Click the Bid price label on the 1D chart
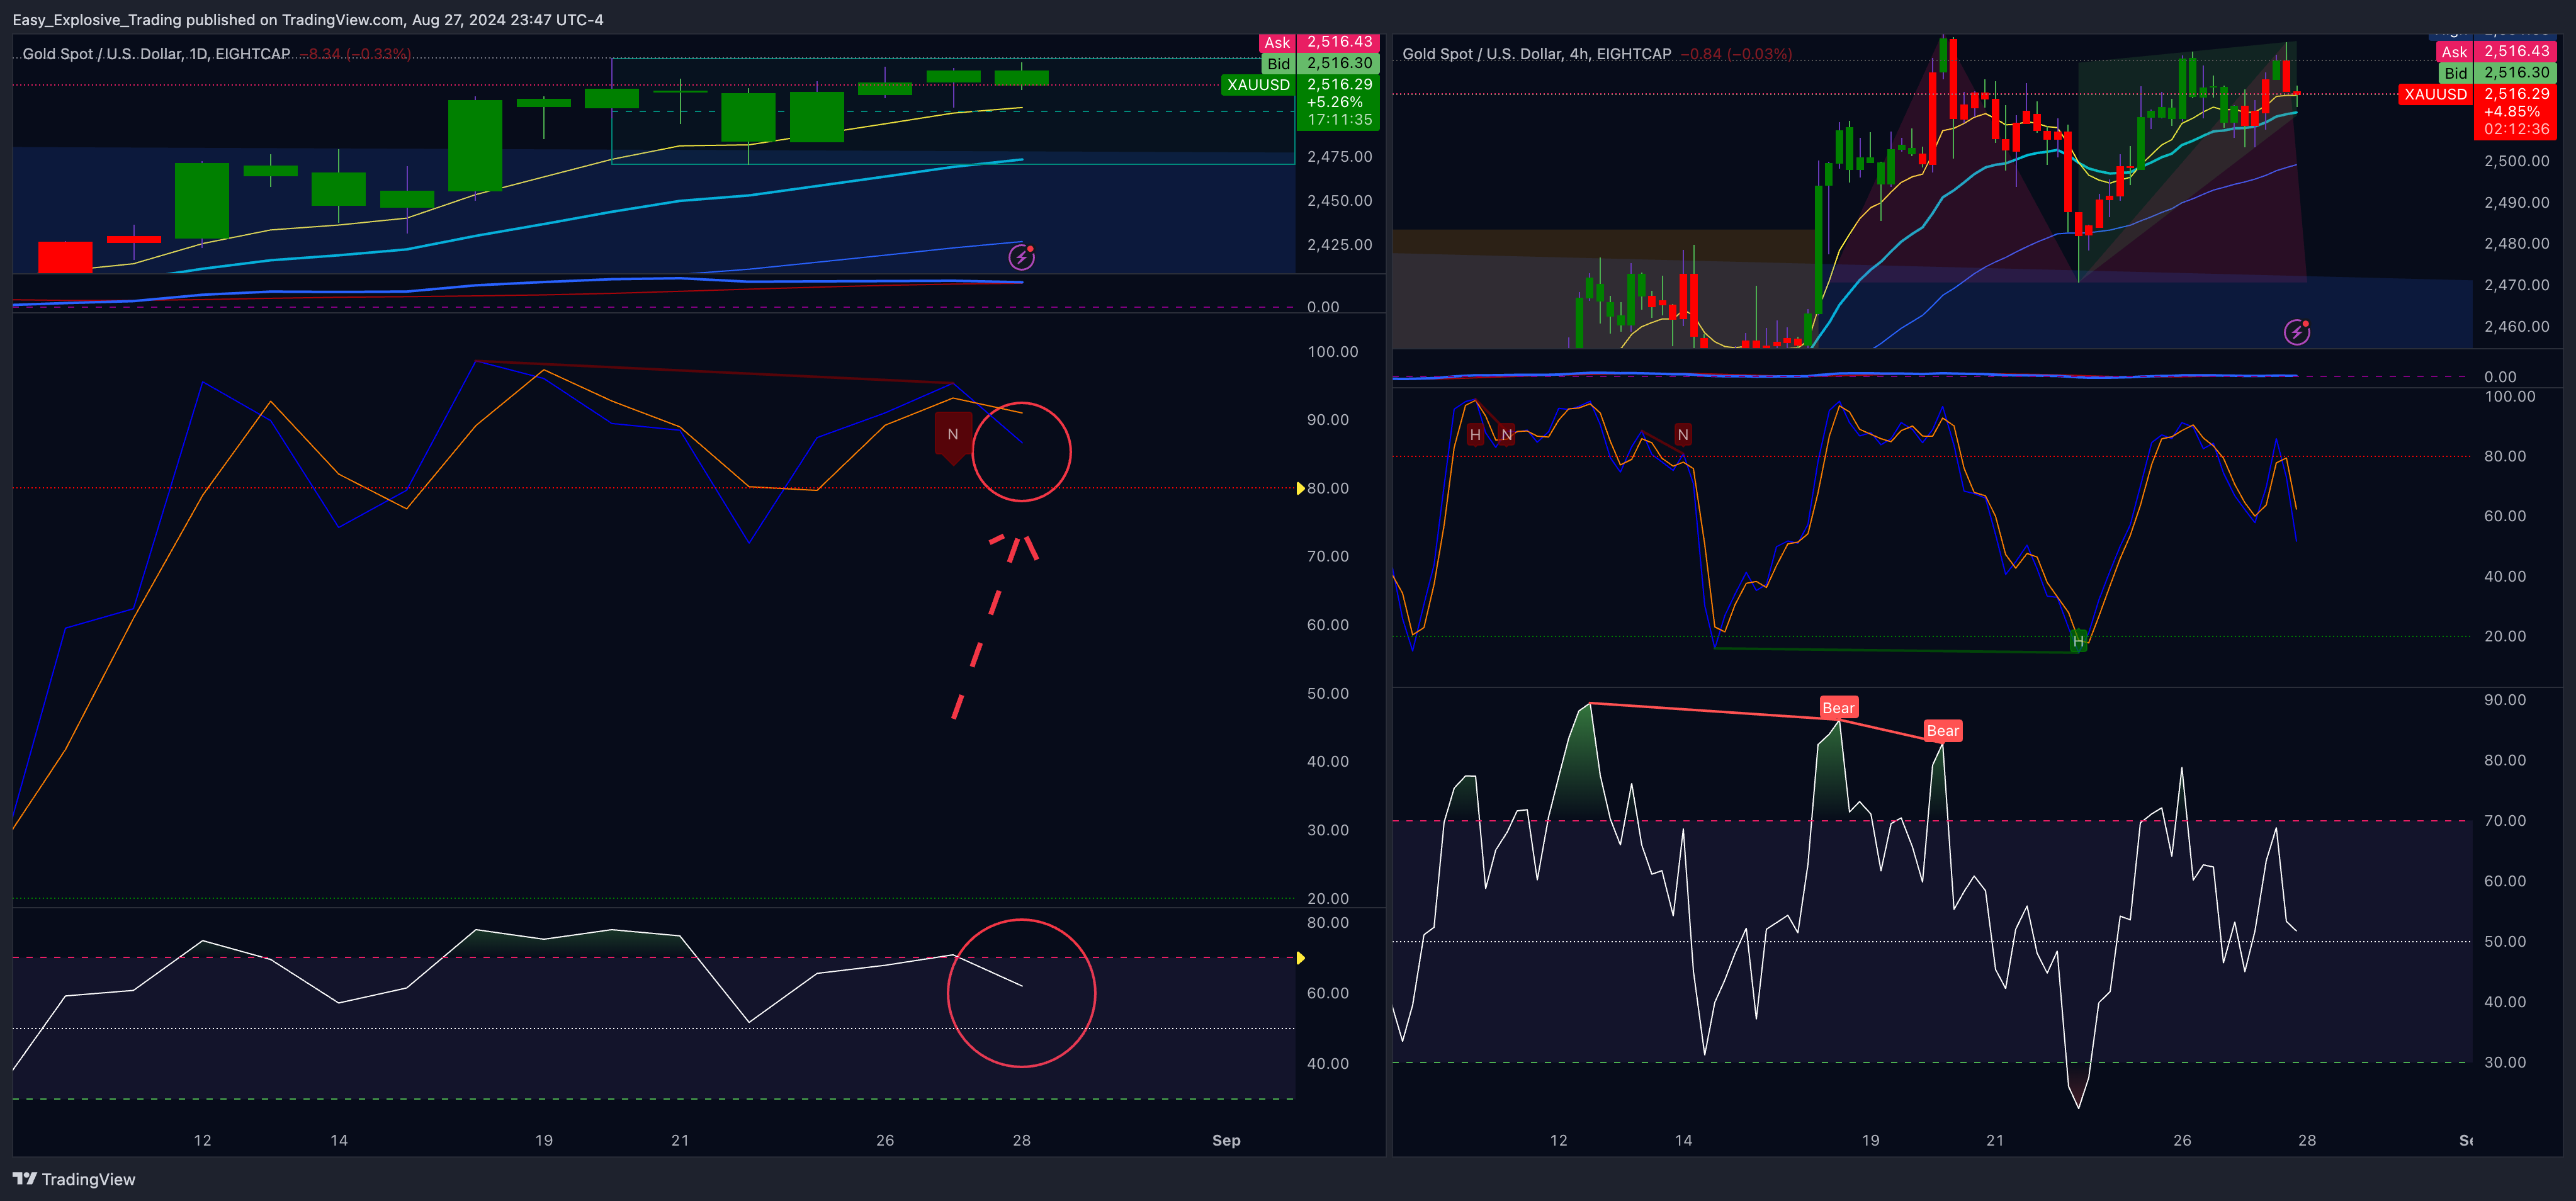 click(1319, 63)
